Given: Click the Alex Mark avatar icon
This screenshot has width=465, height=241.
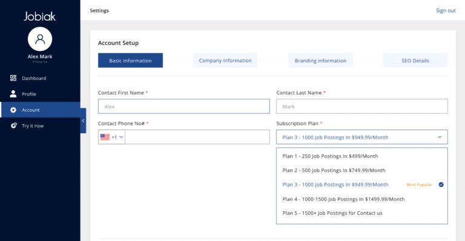Looking at the screenshot, I should point(40,39).
